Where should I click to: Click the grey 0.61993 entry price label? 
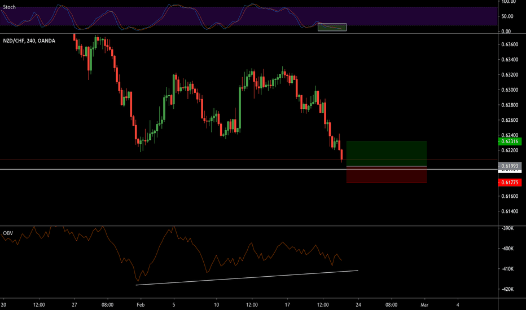pyautogui.click(x=510, y=166)
